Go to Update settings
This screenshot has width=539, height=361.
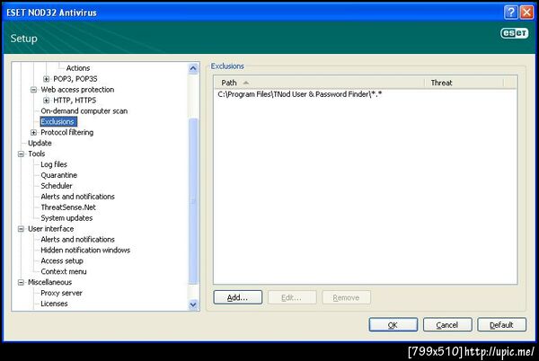pos(40,143)
